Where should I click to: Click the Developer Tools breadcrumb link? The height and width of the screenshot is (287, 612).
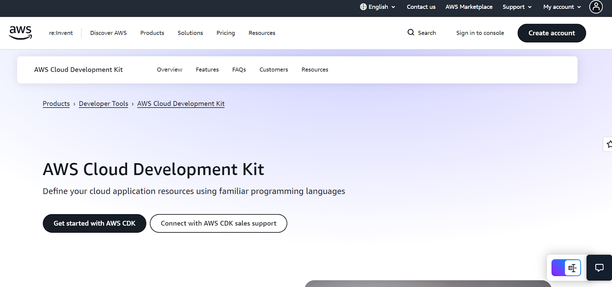(103, 104)
